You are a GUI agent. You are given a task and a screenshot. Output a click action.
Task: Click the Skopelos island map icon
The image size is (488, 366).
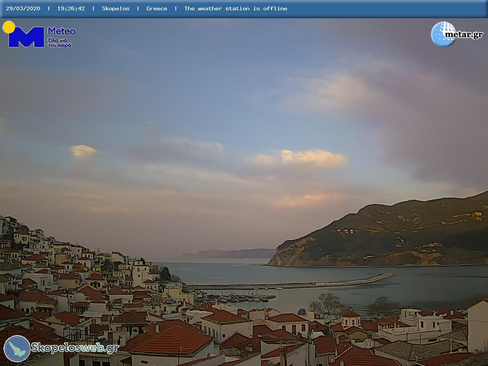click(17, 348)
